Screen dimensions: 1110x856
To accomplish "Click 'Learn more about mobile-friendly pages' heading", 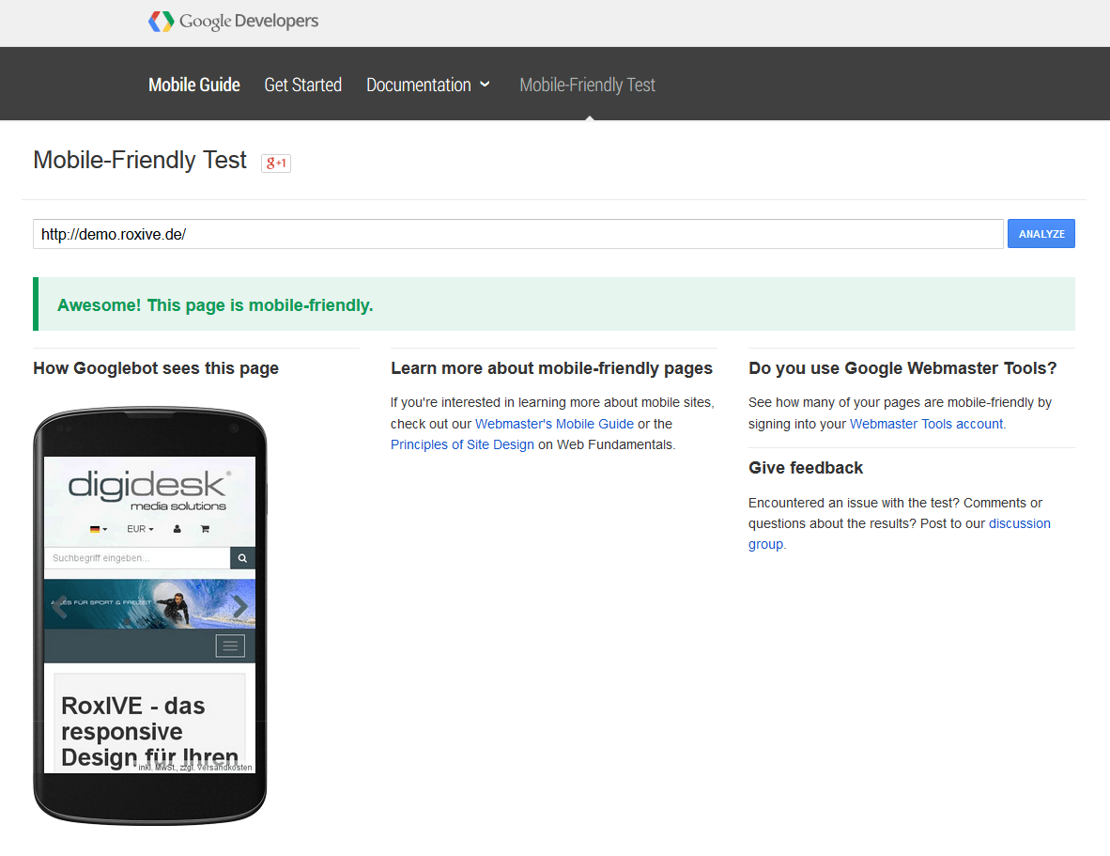I will tap(551, 368).
